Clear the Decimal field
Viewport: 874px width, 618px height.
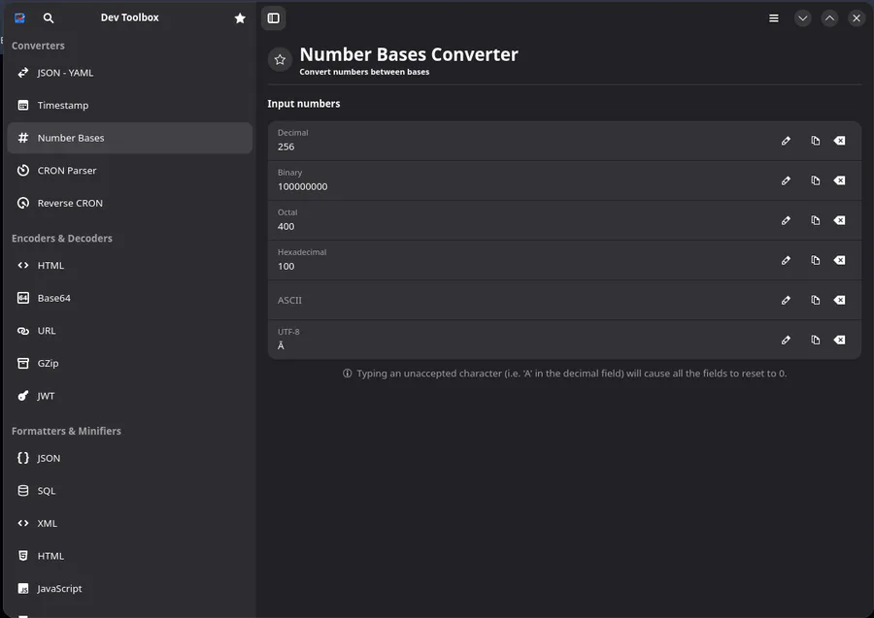[x=840, y=141]
